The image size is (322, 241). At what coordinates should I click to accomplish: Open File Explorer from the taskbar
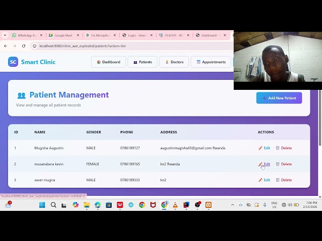87,205
